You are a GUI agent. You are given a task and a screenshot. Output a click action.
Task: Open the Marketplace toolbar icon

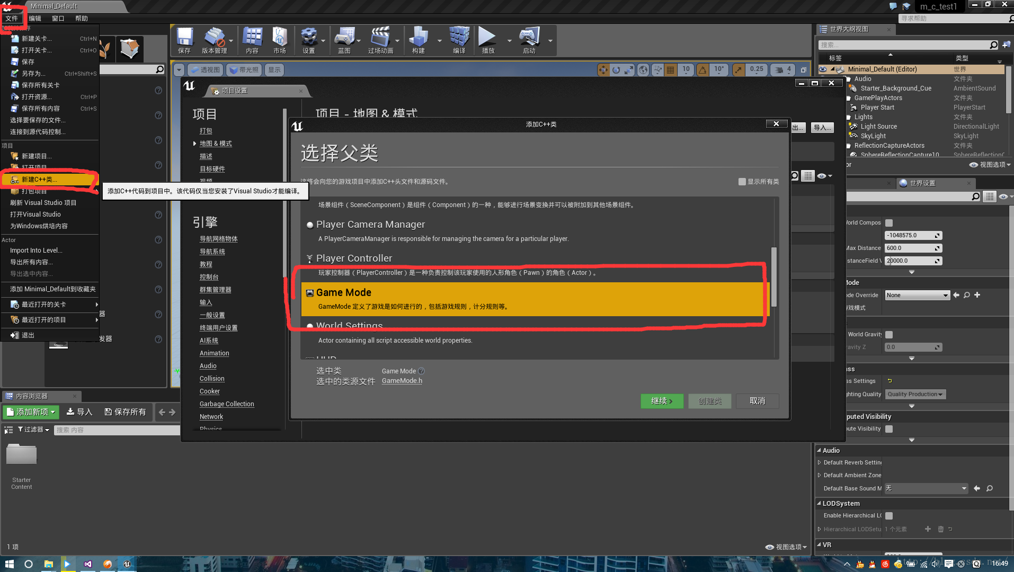point(280,40)
